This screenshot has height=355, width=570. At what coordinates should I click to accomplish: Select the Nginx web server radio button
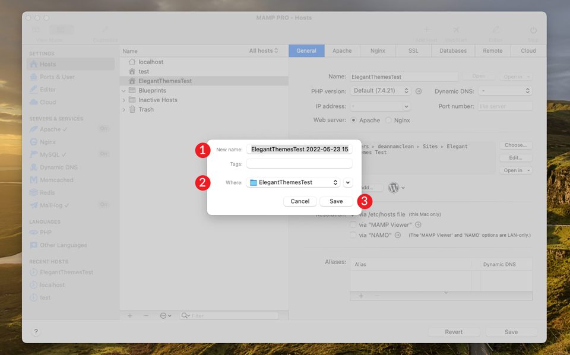coord(388,120)
